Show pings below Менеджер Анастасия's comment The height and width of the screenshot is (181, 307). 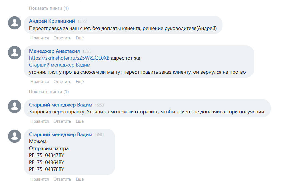pyautogui.click(x=49, y=92)
